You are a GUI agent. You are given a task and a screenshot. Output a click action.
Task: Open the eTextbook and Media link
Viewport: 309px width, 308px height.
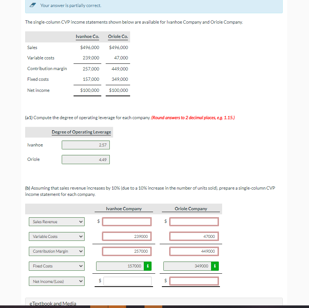(x=52, y=304)
